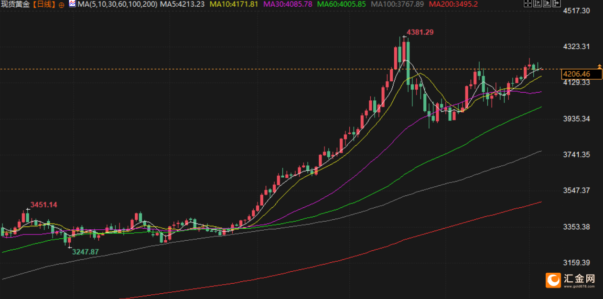Click the 3547.37 price axis label
This screenshot has width=603, height=299.
[x=577, y=190]
